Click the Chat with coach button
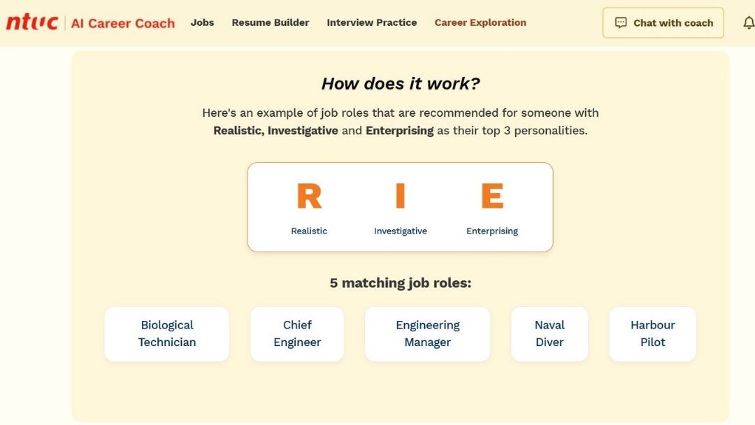Viewport: 755px width, 425px height. click(x=663, y=22)
